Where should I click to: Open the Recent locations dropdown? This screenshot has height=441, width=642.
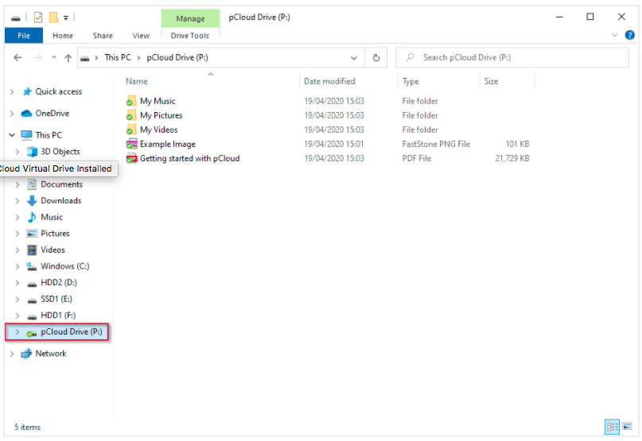[54, 58]
